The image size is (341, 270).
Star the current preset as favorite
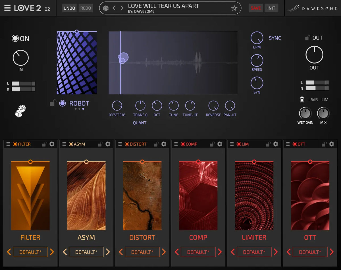tap(234, 8)
